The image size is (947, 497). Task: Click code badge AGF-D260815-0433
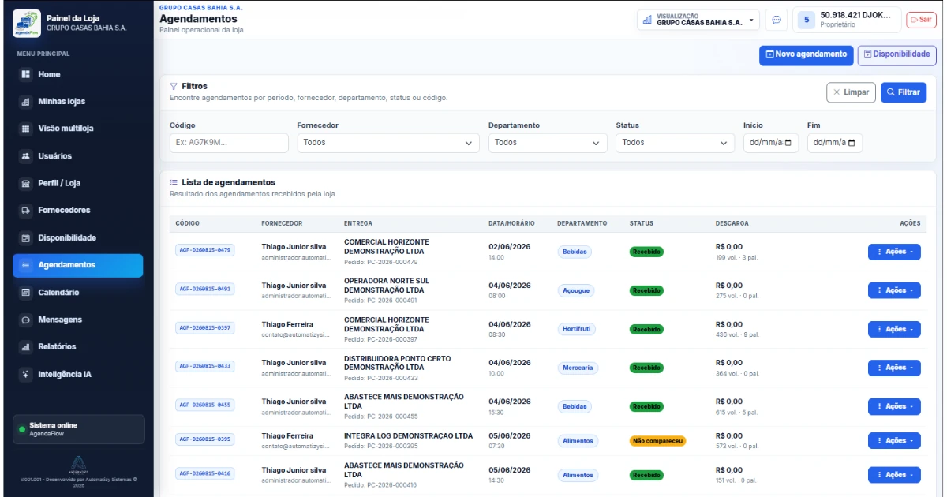205,366
